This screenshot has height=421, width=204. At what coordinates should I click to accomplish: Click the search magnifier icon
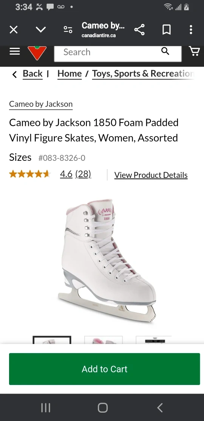[165, 51]
